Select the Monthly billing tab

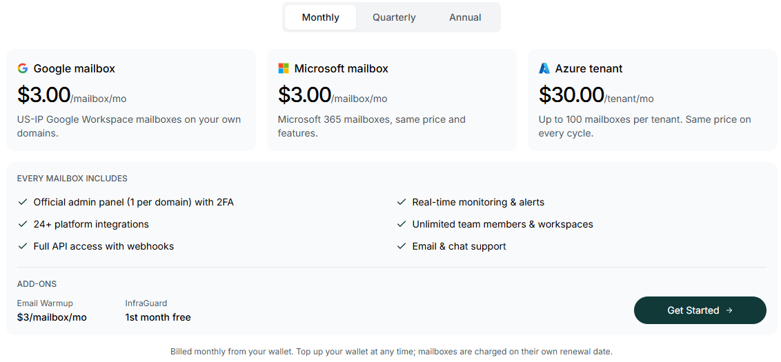(320, 17)
